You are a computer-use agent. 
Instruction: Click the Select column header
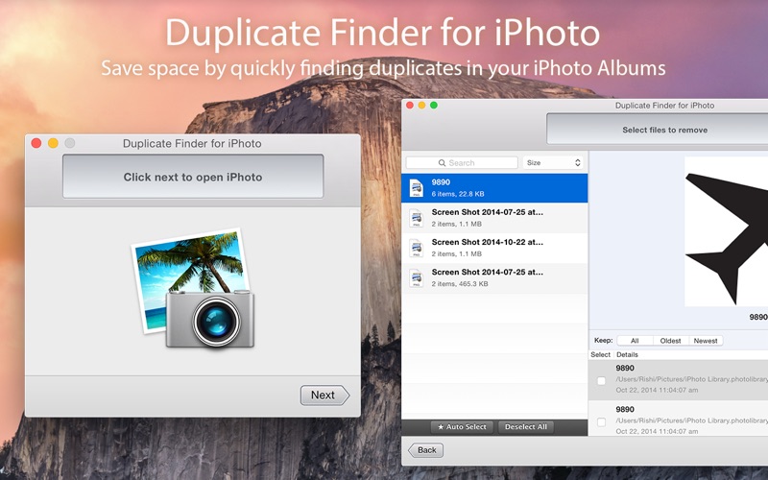tap(601, 354)
